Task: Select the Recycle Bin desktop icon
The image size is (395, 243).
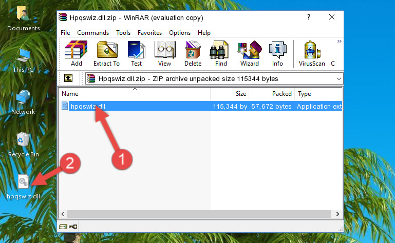Action: pyautogui.click(x=24, y=145)
